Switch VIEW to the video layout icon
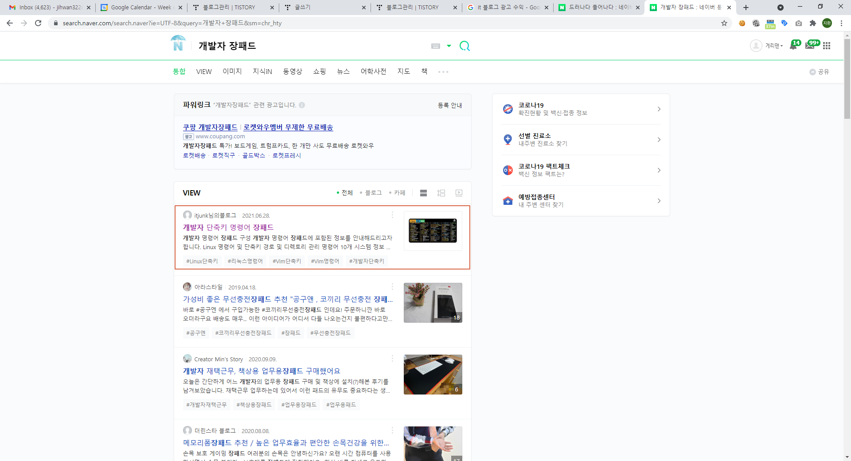The height and width of the screenshot is (461, 851). pos(459,193)
